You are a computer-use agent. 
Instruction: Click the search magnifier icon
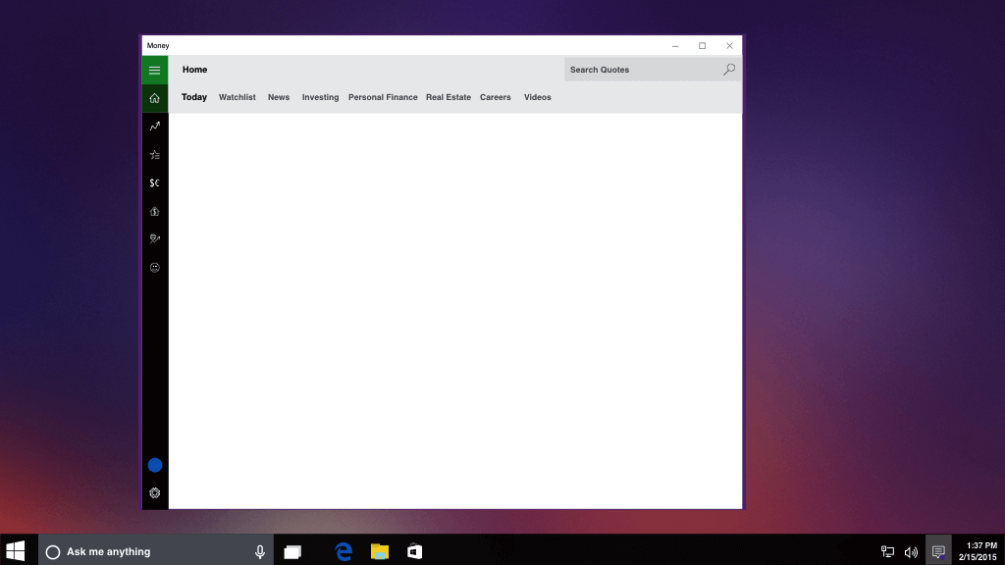pyautogui.click(x=729, y=70)
